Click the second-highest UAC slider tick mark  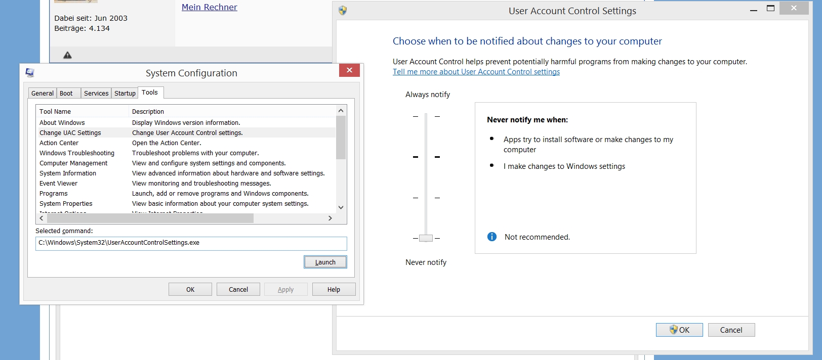pyautogui.click(x=426, y=157)
